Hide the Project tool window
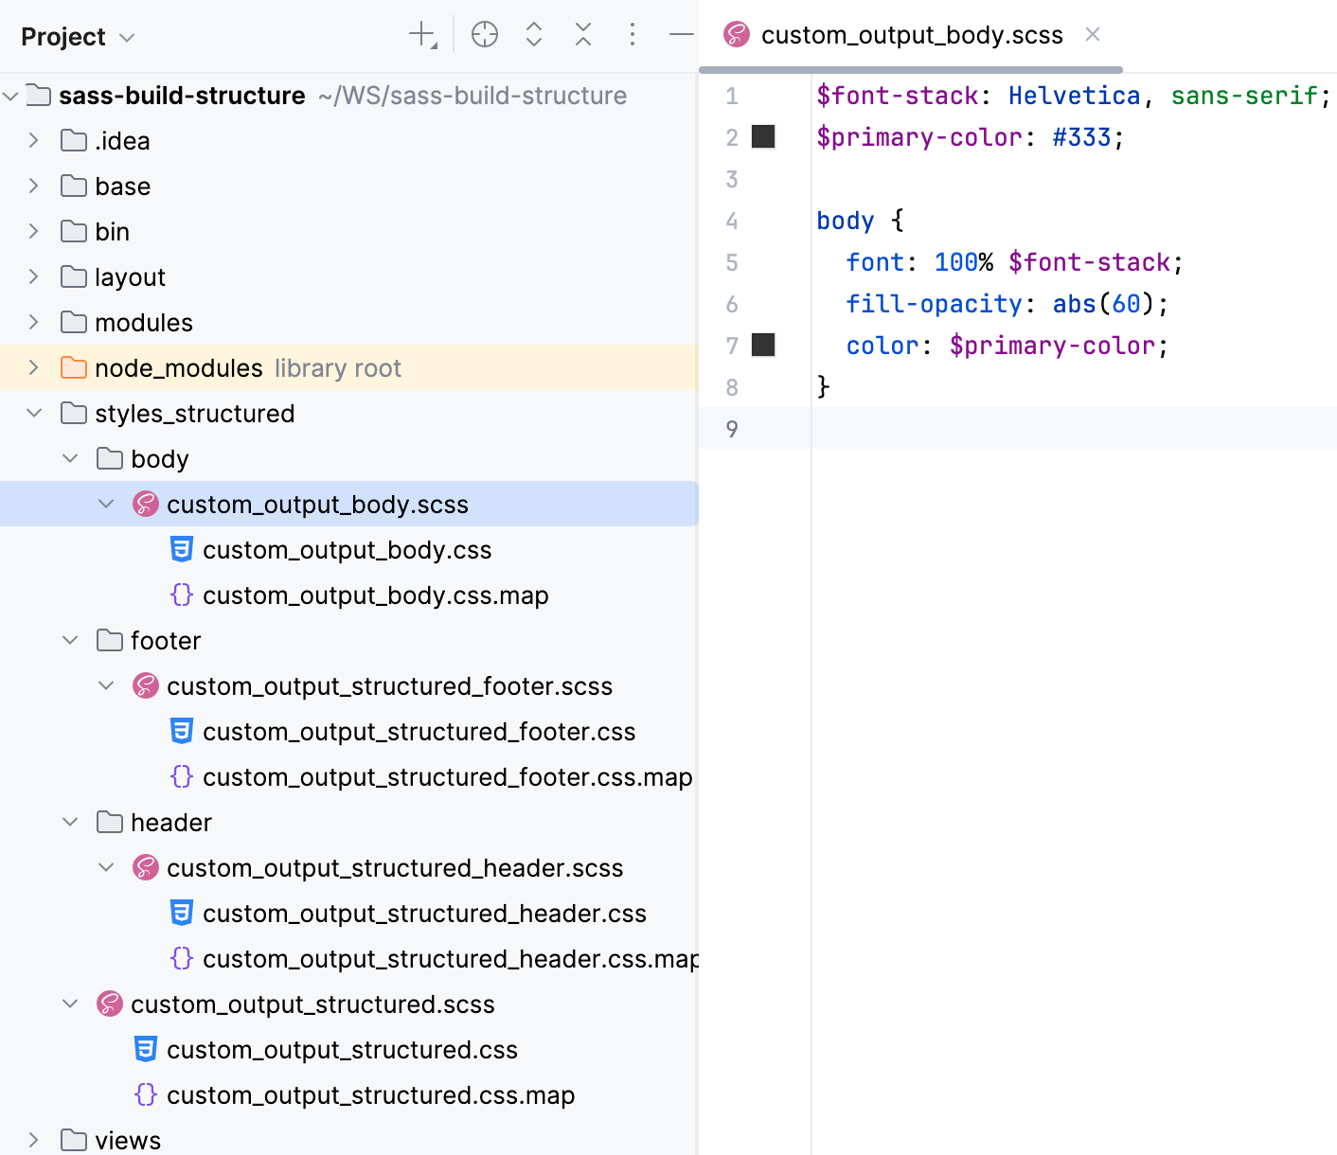Image resolution: width=1337 pixels, height=1155 pixels. 680,35
